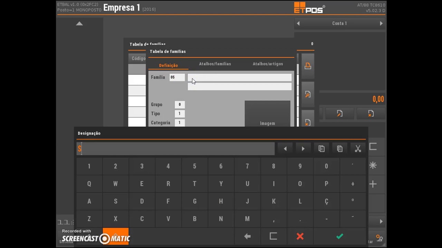Click the new record document icon

point(308,66)
